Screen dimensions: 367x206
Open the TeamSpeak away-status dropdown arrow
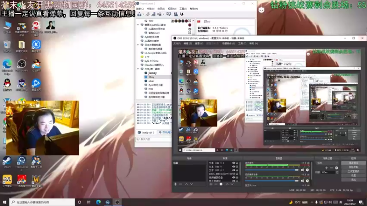point(163,15)
